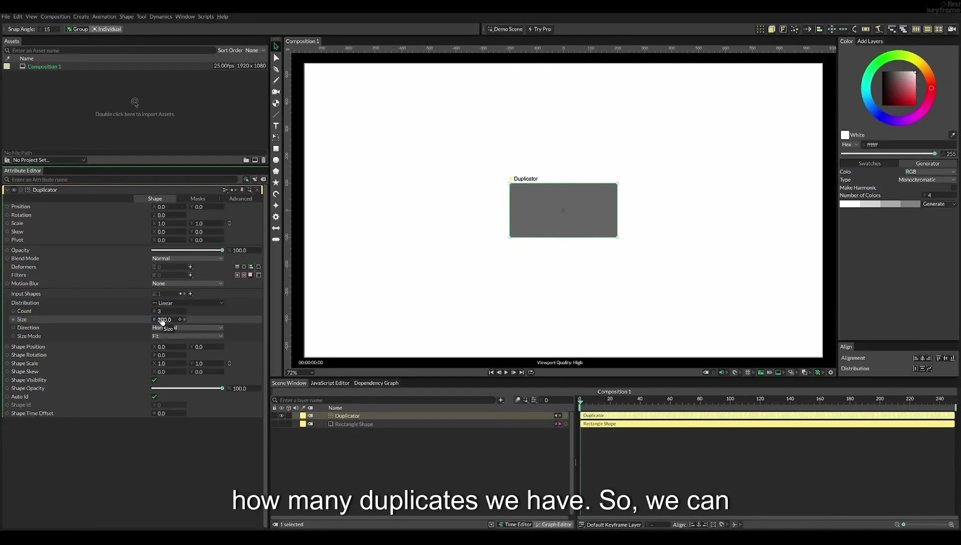This screenshot has height=545, width=961.
Task: Open the Sort Order dropdown
Action: click(x=255, y=51)
